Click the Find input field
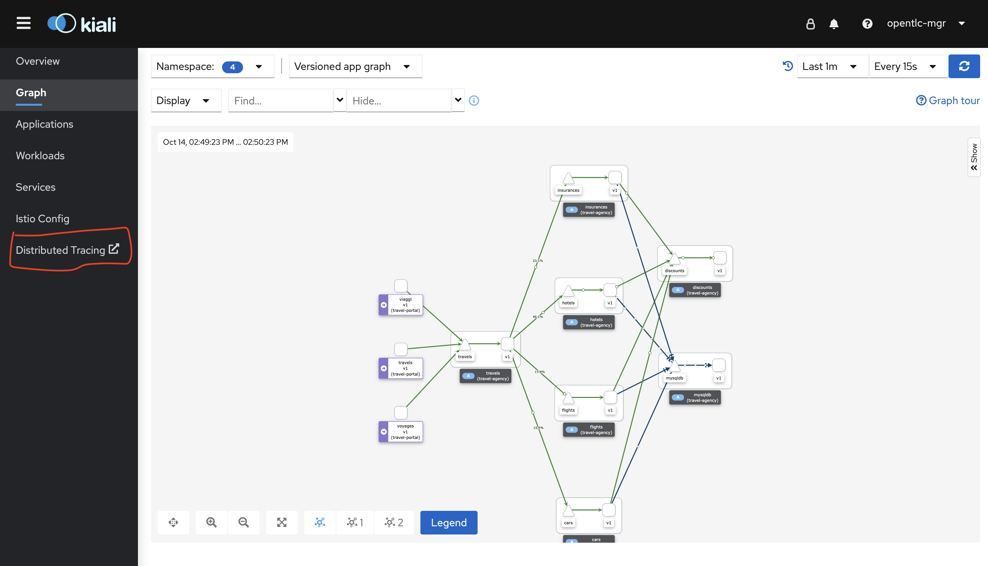This screenshot has height=566, width=988. pyautogui.click(x=282, y=100)
